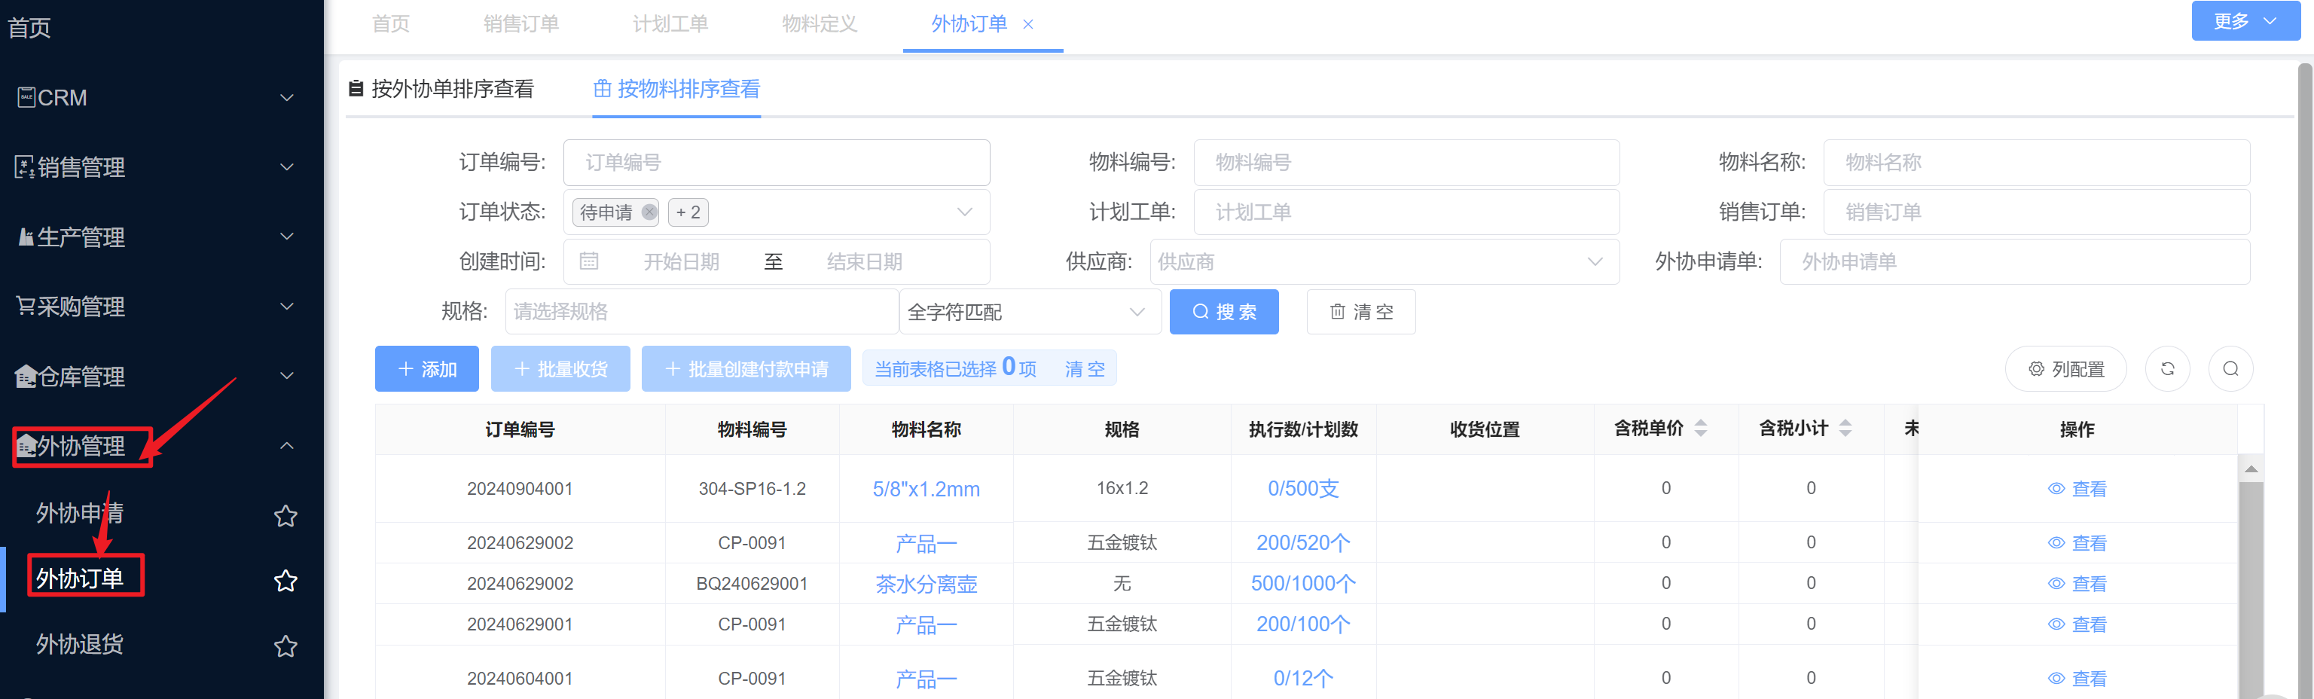
Task: Click the CRM sidebar icon
Action: [26, 97]
